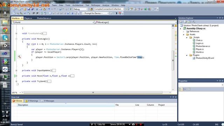Open the Analyze menu
224x126 pixels.
tap(106, 5)
